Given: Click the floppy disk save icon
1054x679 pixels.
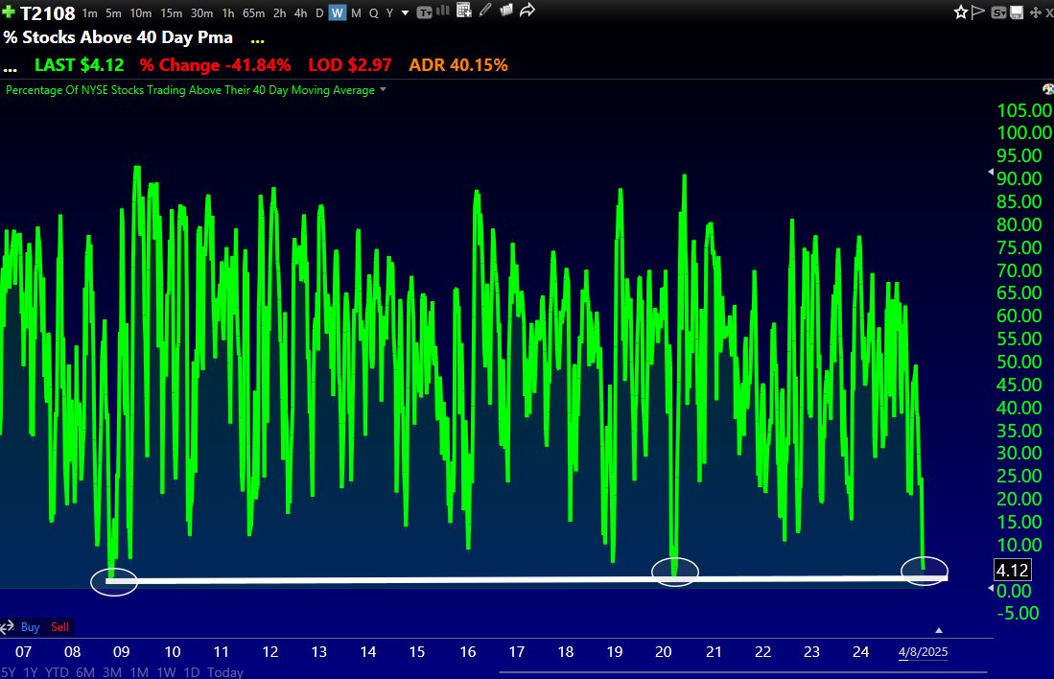Looking at the screenshot, I should pos(1017,12).
